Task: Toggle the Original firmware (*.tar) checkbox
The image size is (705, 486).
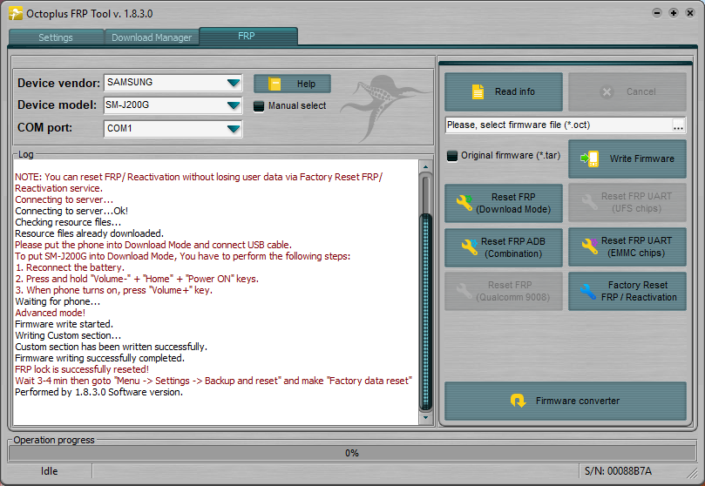Action: point(451,156)
